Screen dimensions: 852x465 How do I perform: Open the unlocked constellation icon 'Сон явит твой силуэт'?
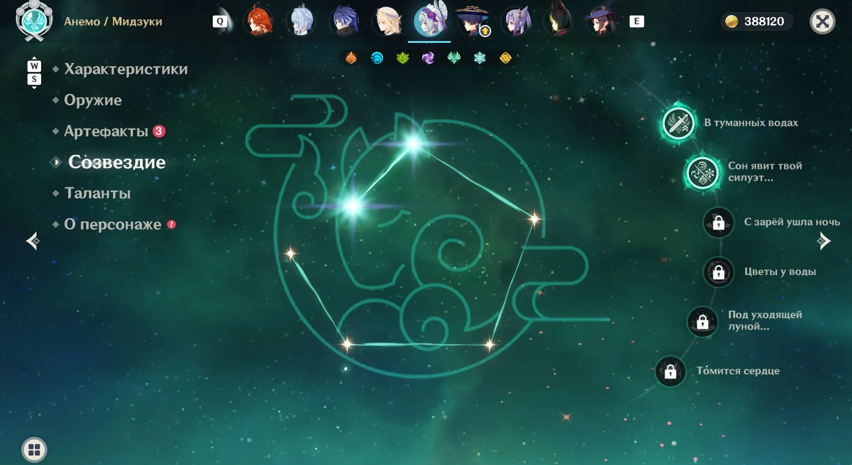click(x=702, y=173)
